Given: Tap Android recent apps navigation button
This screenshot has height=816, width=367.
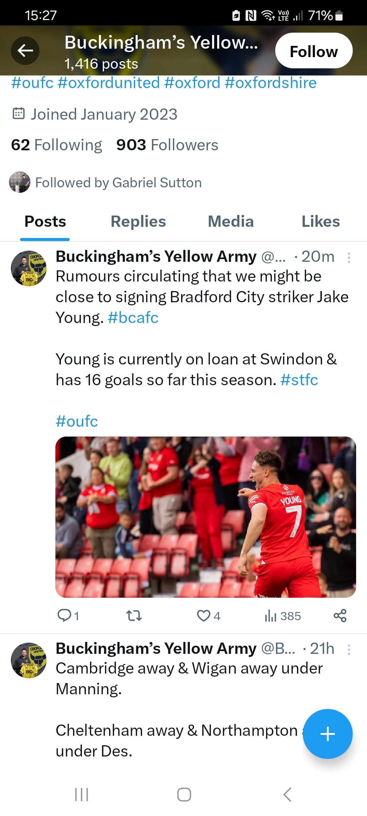Looking at the screenshot, I should pos(82,795).
